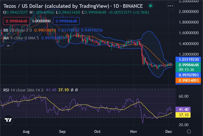Click the orange 0.99014893 price label

click(188, 81)
